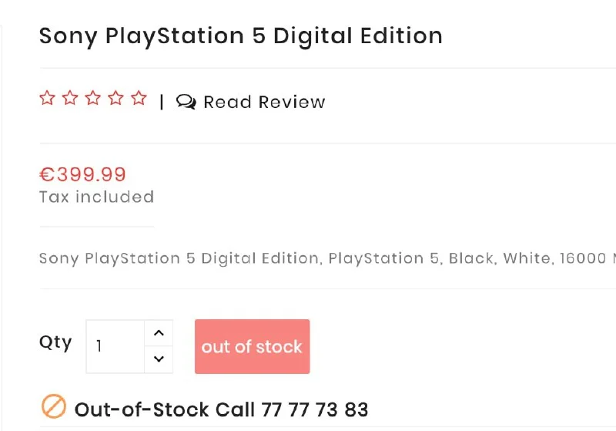Decrease quantity with the down arrow
This screenshot has width=616, height=431.
pyautogui.click(x=159, y=359)
